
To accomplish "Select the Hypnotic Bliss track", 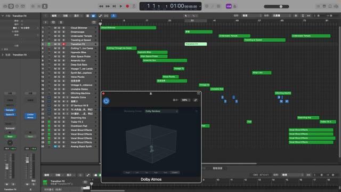I will coord(78,52).
